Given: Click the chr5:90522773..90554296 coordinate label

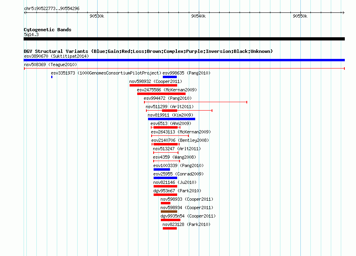Looking at the screenshot, I should click(52, 9).
